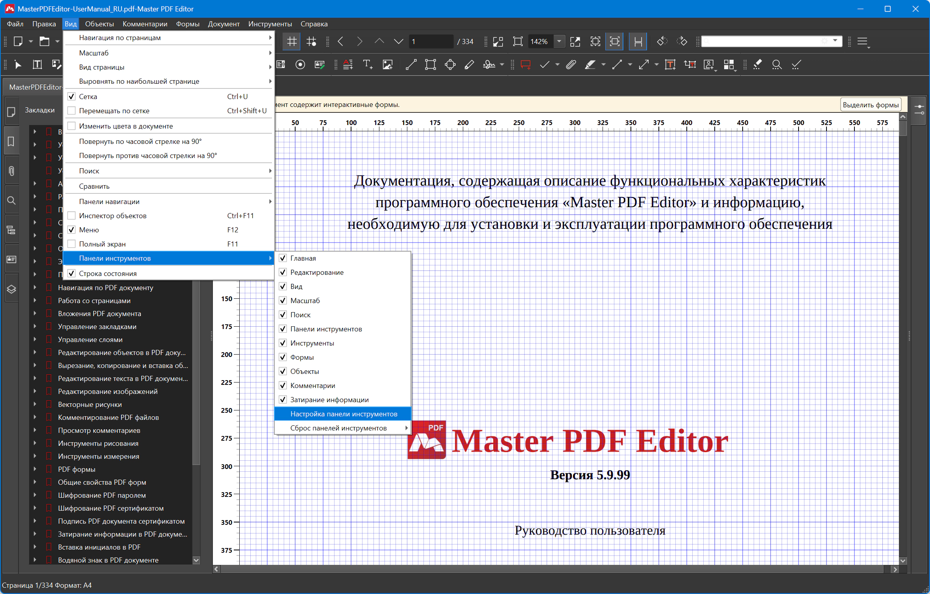Image resolution: width=930 pixels, height=594 pixels.
Task: Uncheck the Сетка grid option
Action: [71, 96]
